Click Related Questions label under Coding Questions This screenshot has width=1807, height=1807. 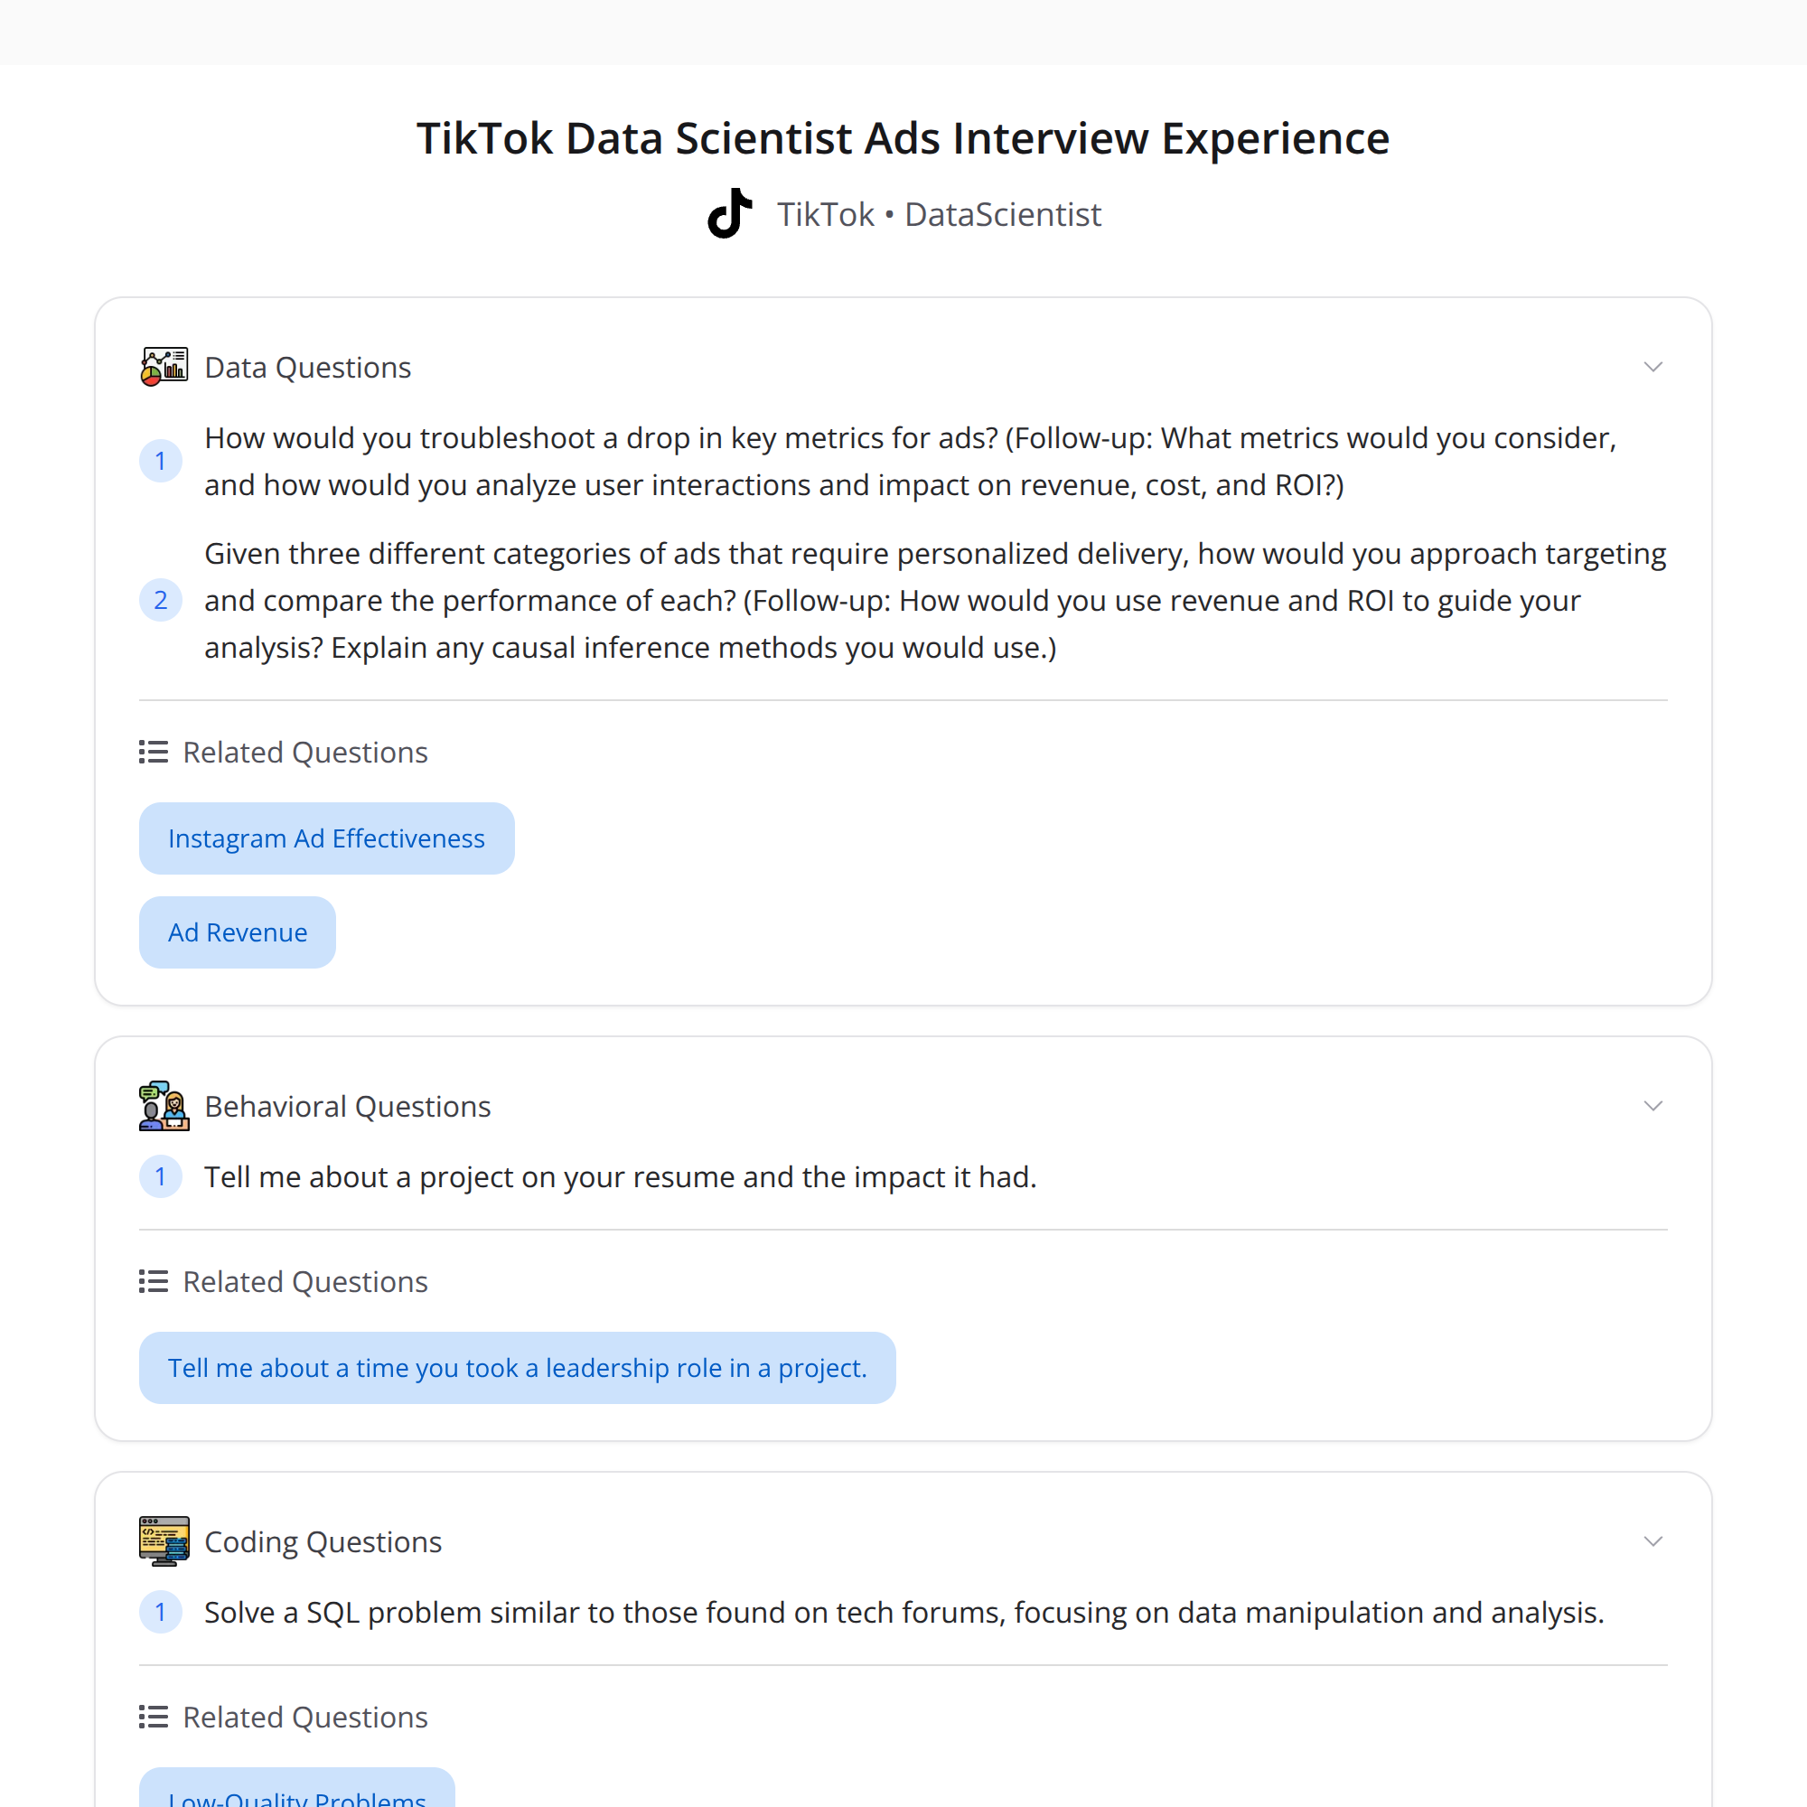(304, 1718)
